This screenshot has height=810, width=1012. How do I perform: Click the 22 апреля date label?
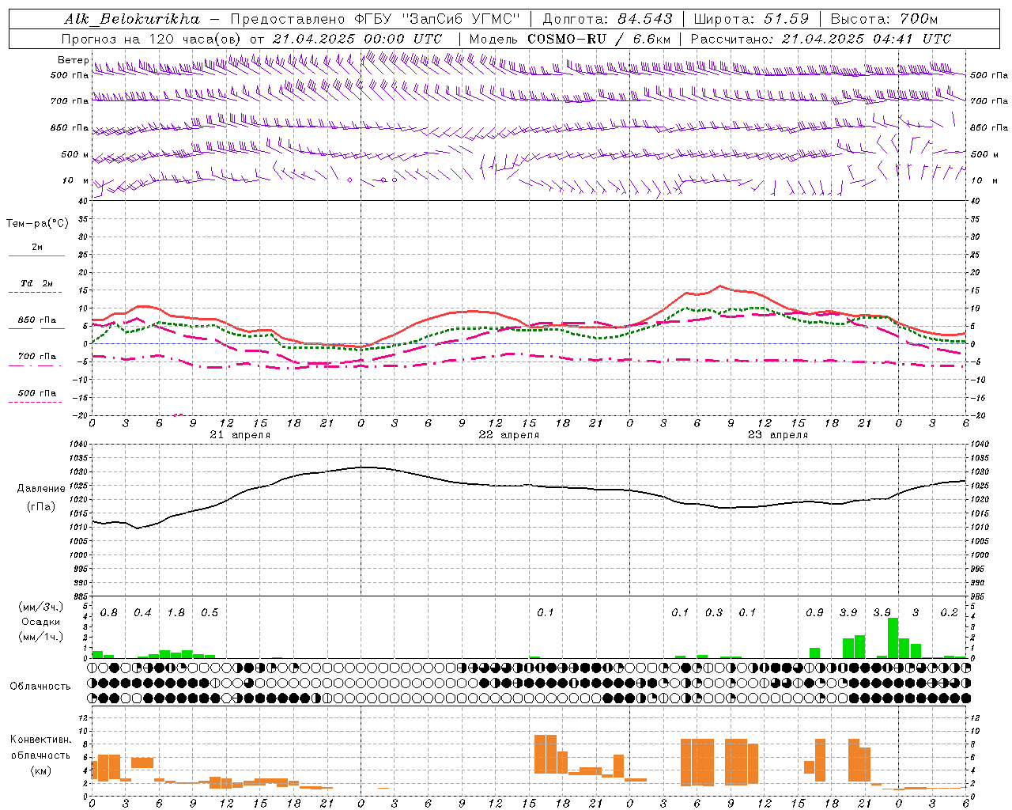(x=509, y=435)
